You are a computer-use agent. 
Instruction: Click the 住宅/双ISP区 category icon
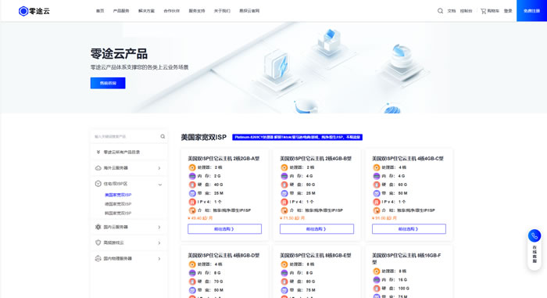point(98,184)
